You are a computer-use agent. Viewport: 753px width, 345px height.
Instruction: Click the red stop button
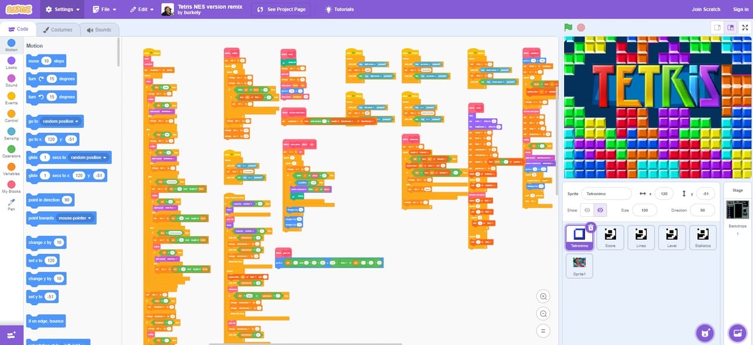[581, 28]
